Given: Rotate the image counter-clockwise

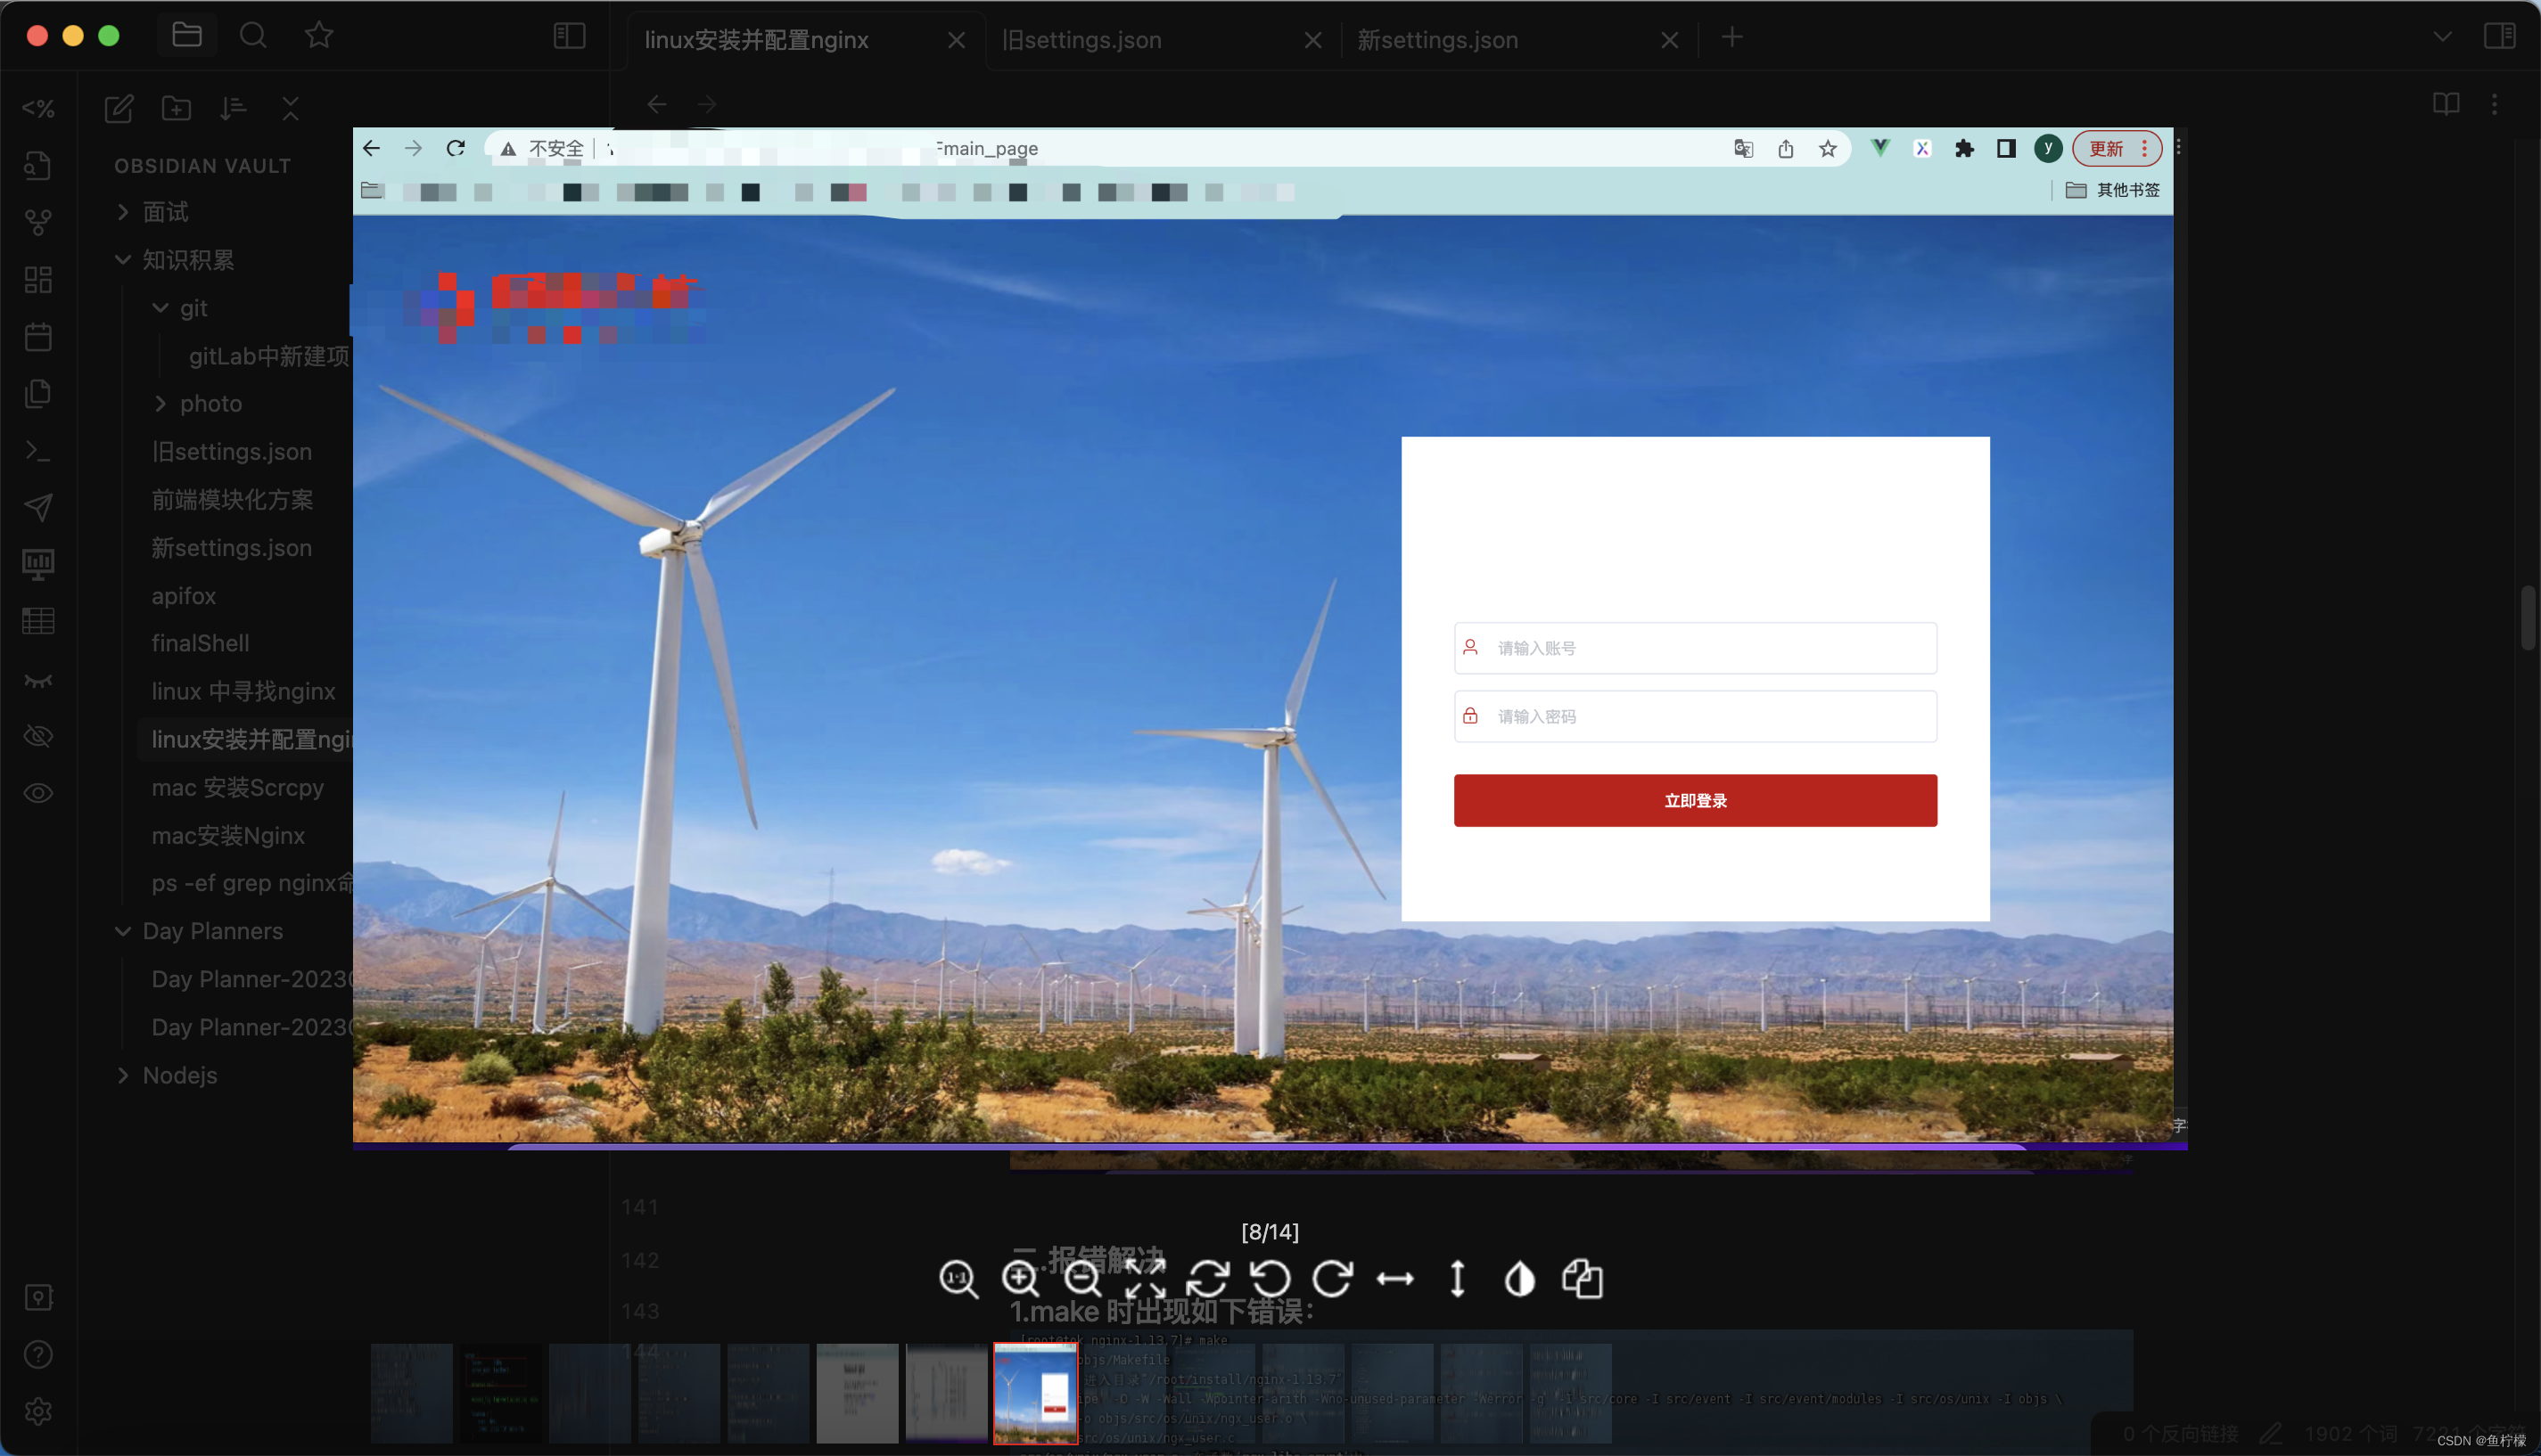Looking at the screenshot, I should pos(1270,1279).
